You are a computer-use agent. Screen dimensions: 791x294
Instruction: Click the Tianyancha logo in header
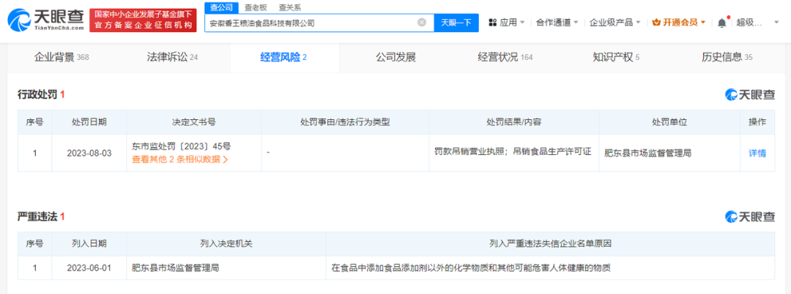46,20
